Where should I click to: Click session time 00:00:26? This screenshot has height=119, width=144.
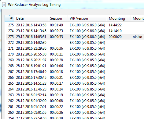click(57, 113)
